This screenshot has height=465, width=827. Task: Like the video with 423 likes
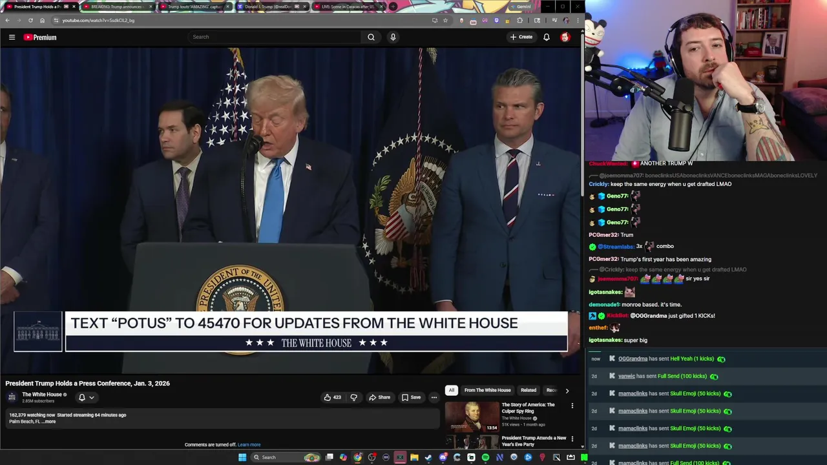333,397
